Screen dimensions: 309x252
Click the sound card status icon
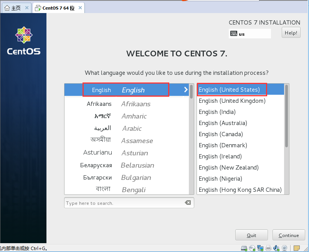click(x=276, y=248)
